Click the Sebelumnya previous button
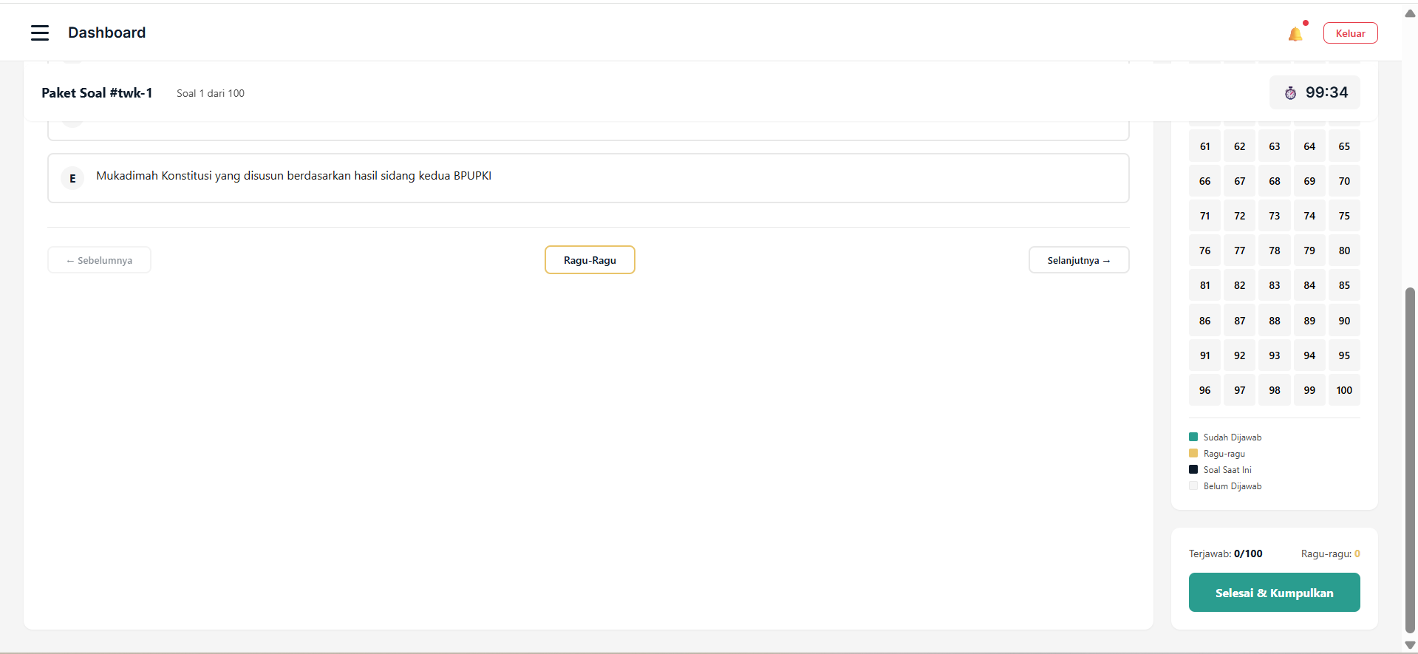Screen dimensions: 1418x654 pyautogui.click(x=99, y=260)
